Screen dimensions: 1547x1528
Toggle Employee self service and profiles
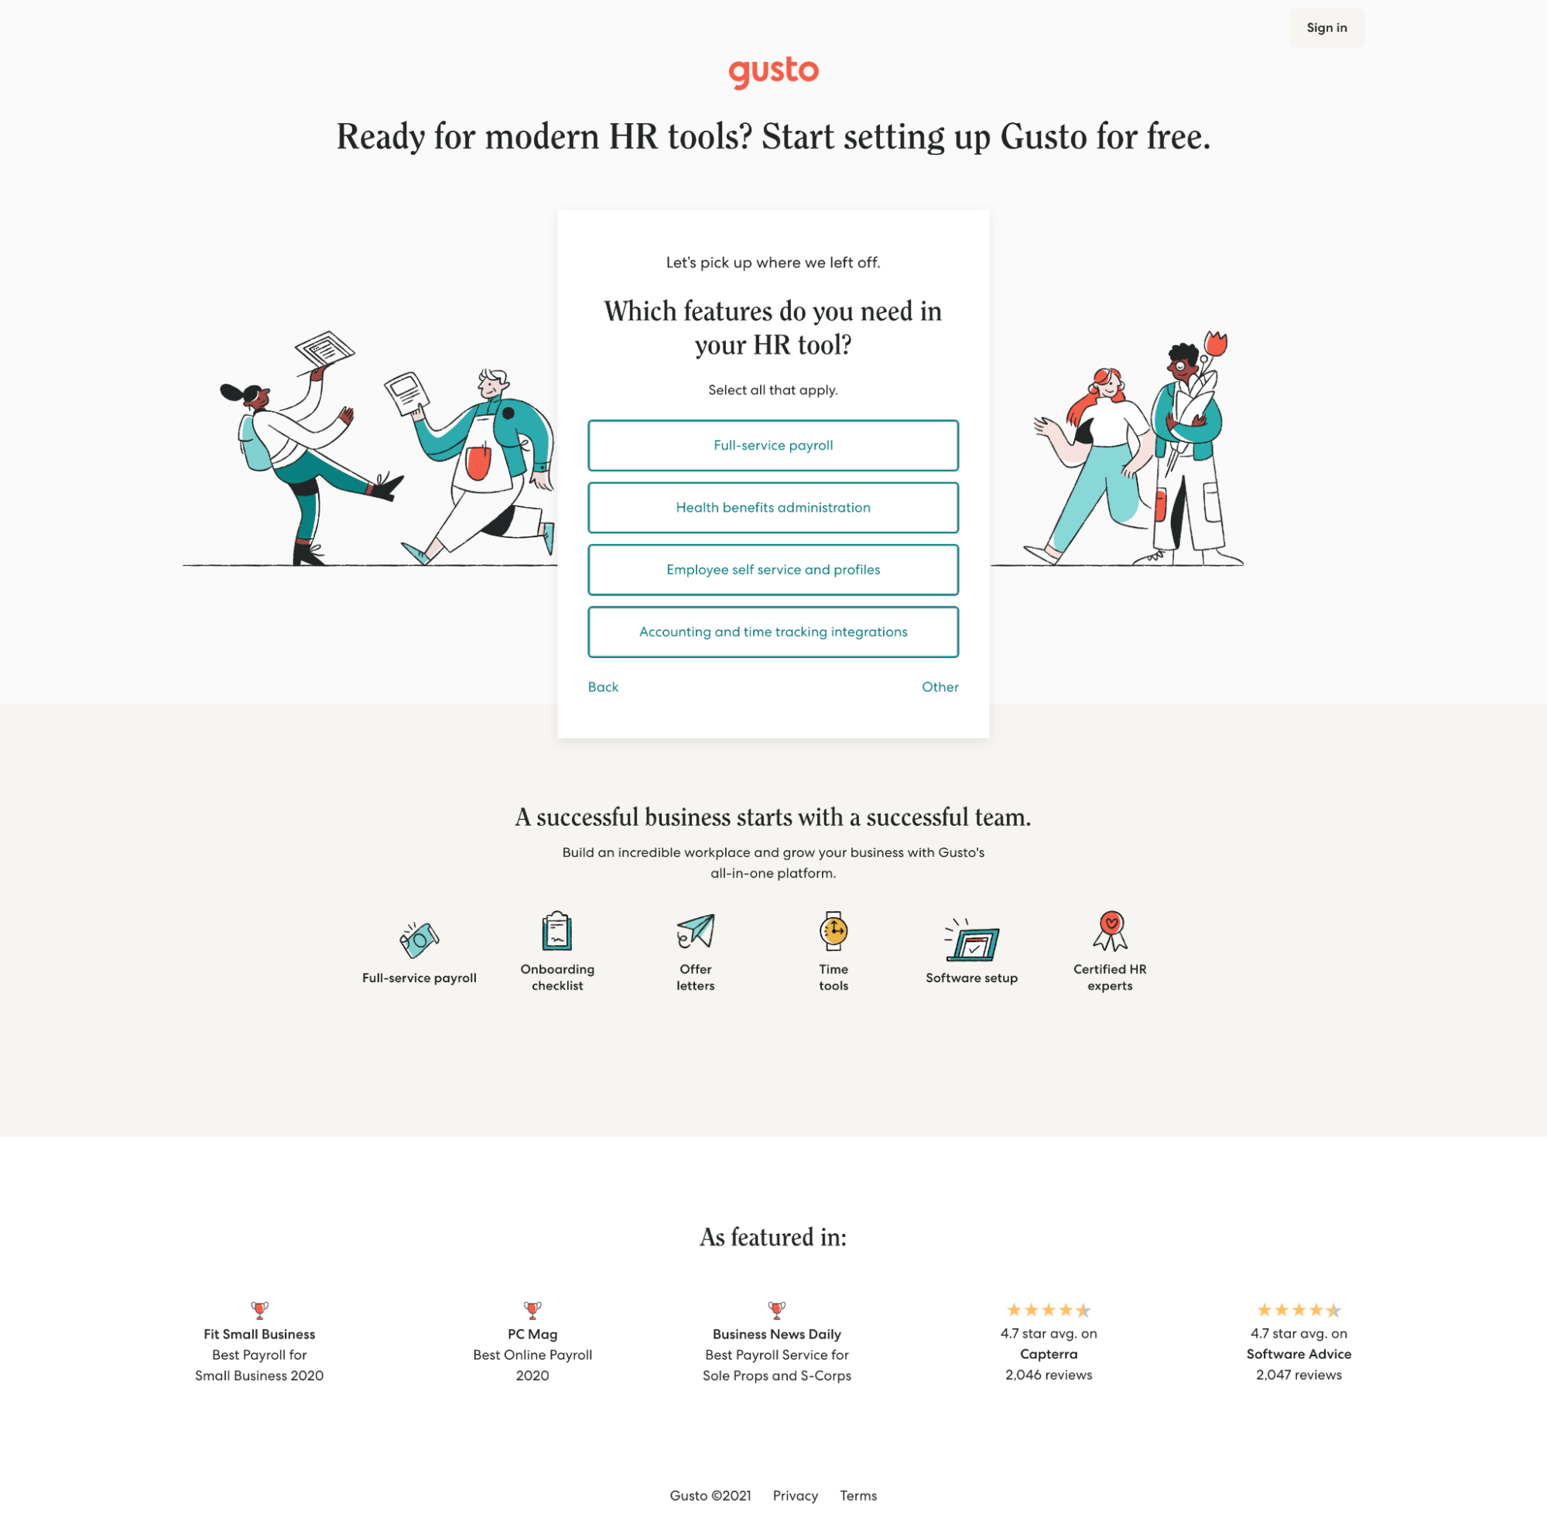tap(772, 568)
